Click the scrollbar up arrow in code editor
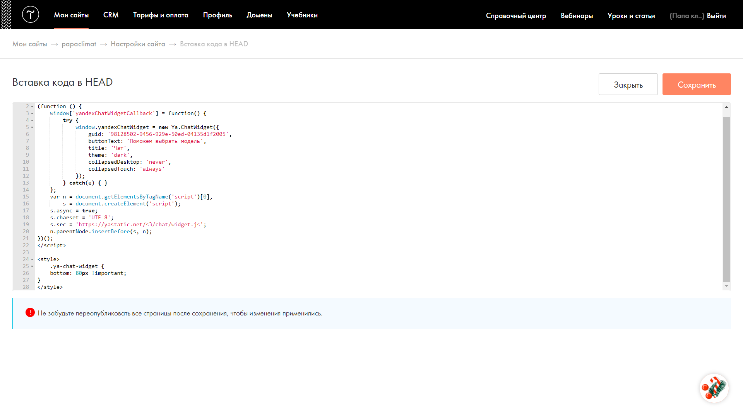The width and height of the screenshot is (743, 417). coord(726,107)
